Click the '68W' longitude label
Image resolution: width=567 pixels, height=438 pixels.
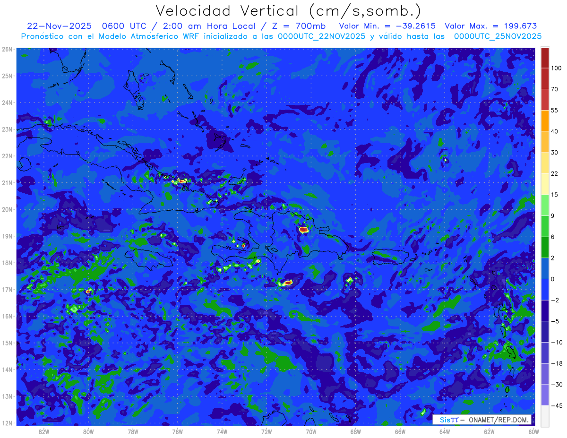(356, 431)
